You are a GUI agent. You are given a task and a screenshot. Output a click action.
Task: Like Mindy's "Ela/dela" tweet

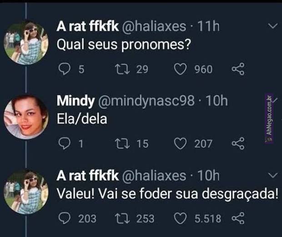[x=181, y=144]
